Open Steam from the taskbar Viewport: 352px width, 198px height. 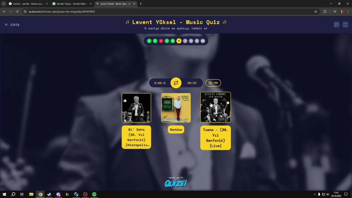coord(49,194)
